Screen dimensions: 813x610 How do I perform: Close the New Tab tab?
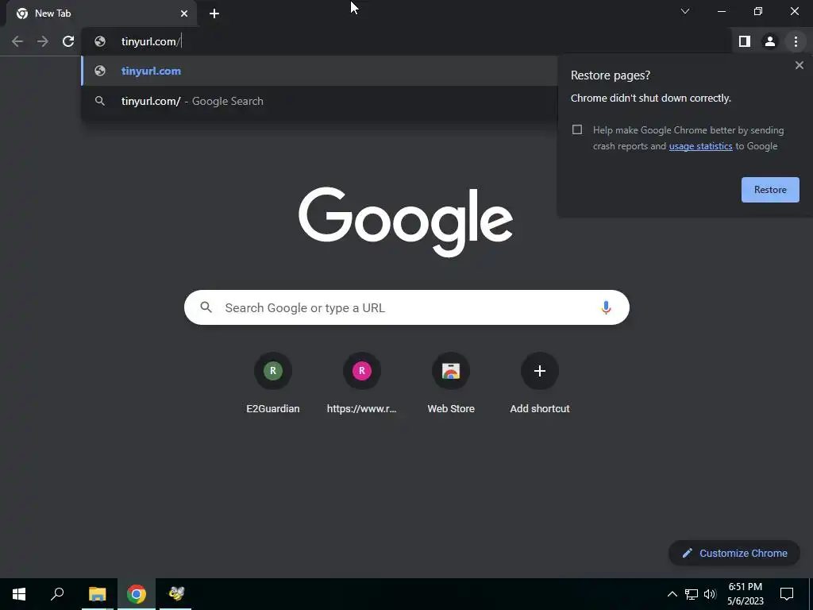(184, 14)
